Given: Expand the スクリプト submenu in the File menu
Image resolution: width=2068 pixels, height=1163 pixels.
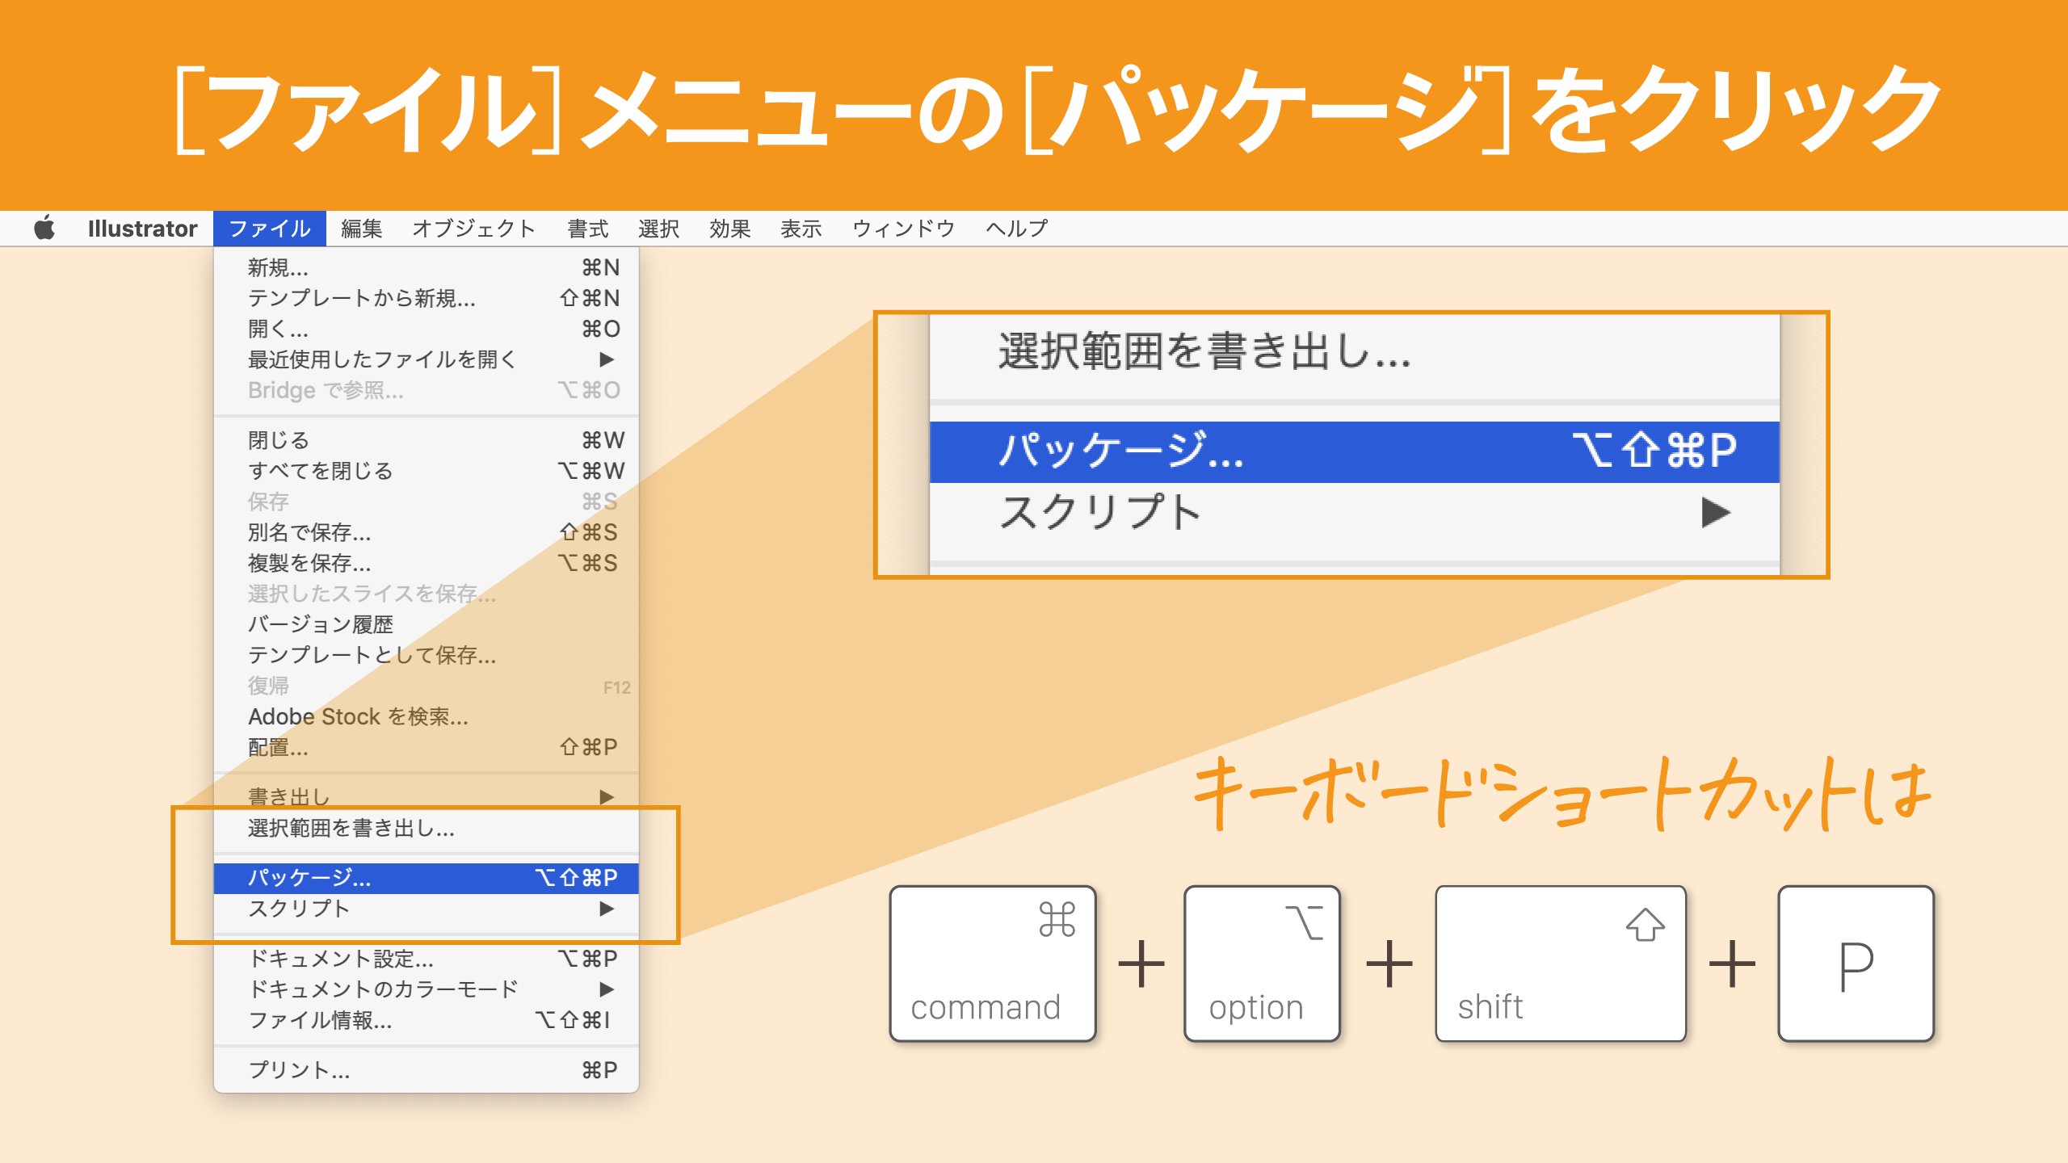Looking at the screenshot, I should pos(427,909).
